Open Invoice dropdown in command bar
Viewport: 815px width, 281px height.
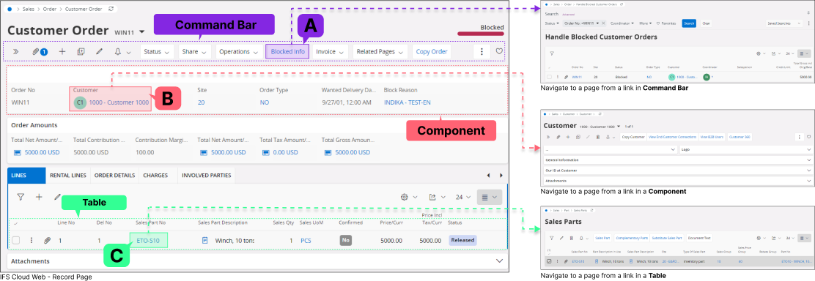pyautogui.click(x=331, y=52)
